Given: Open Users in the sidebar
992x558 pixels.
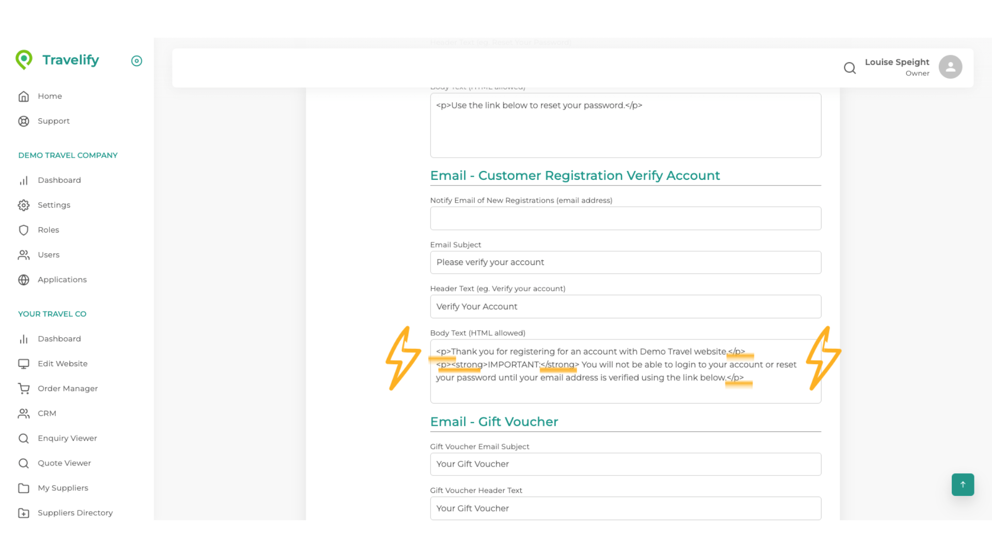Looking at the screenshot, I should [x=49, y=255].
